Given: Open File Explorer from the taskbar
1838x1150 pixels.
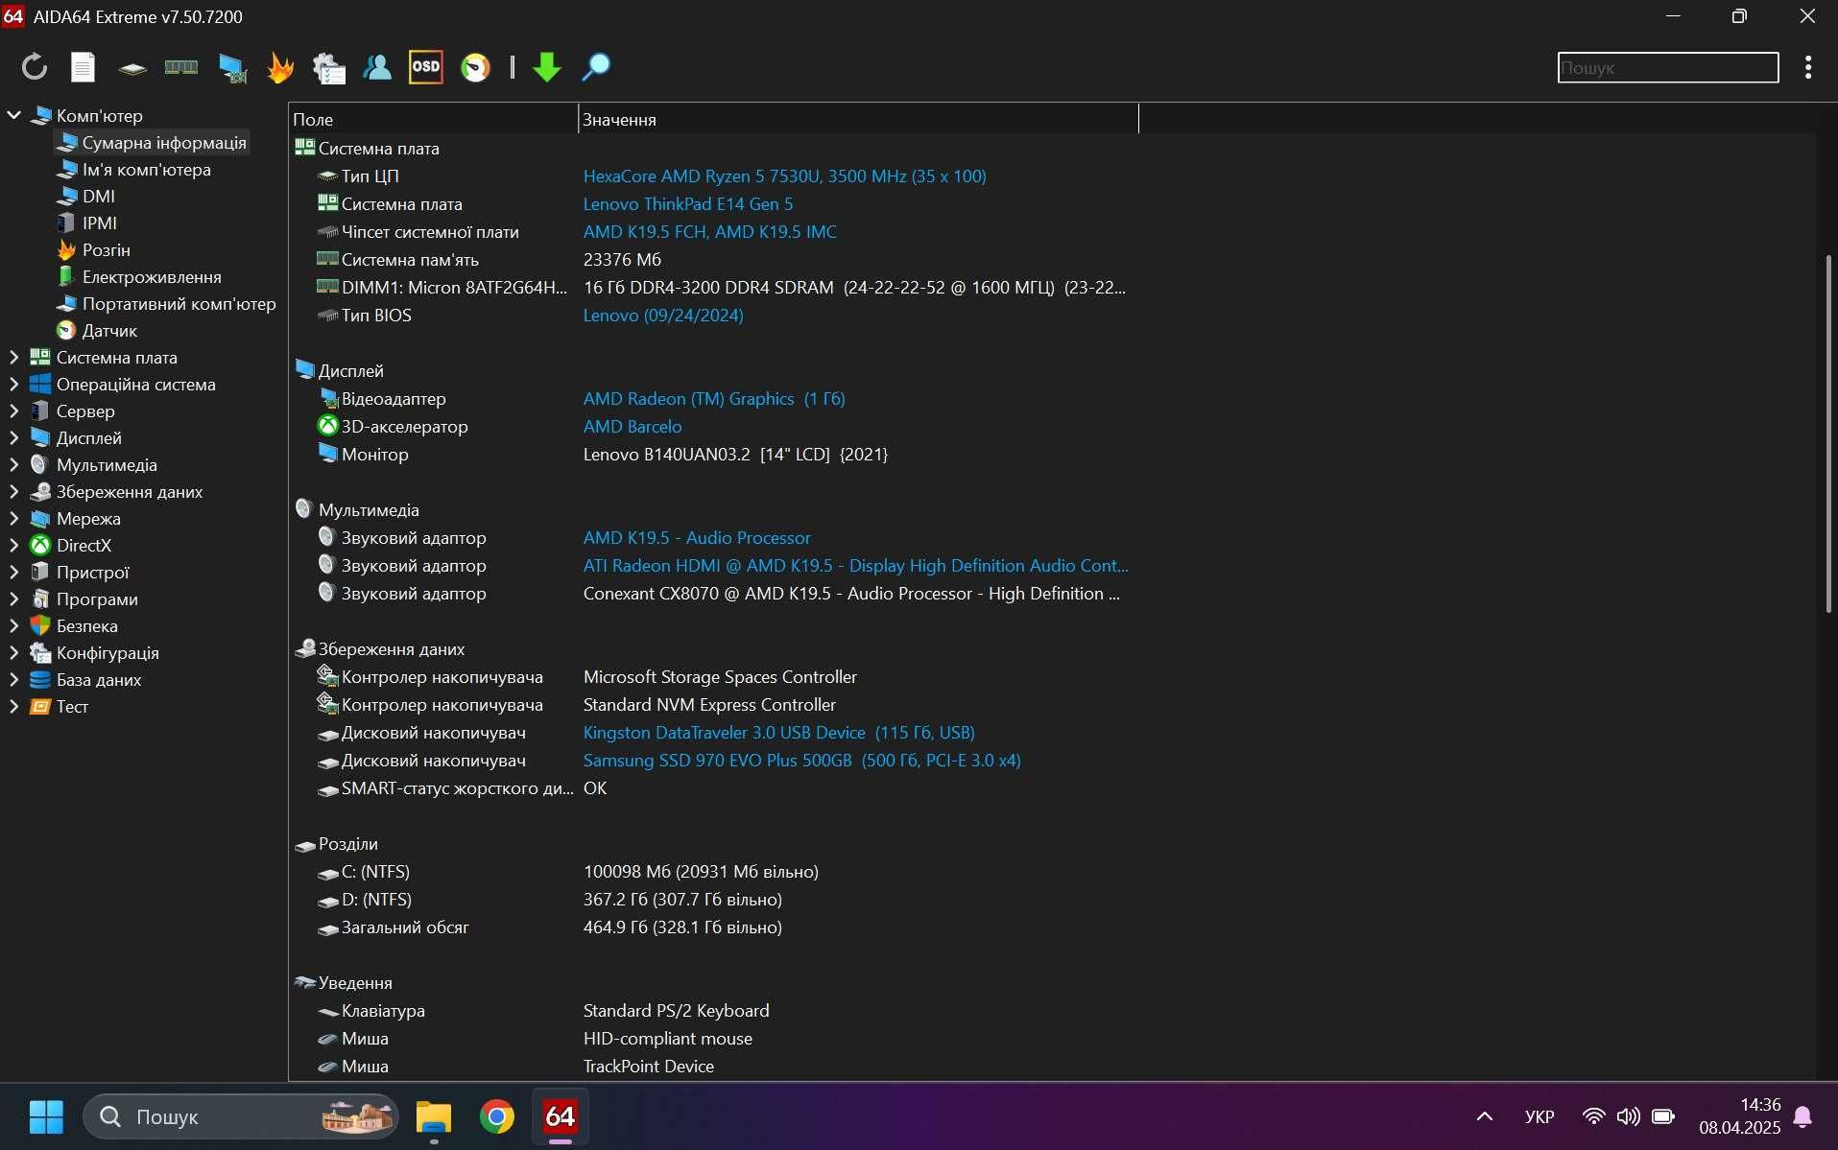Looking at the screenshot, I should (434, 1116).
